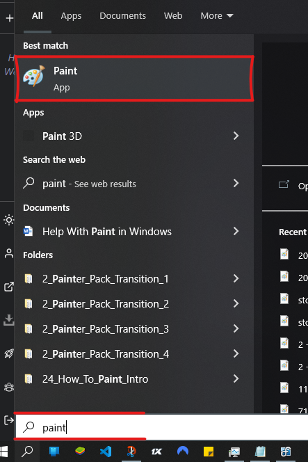Click the plus icon at top left

[10, 18]
